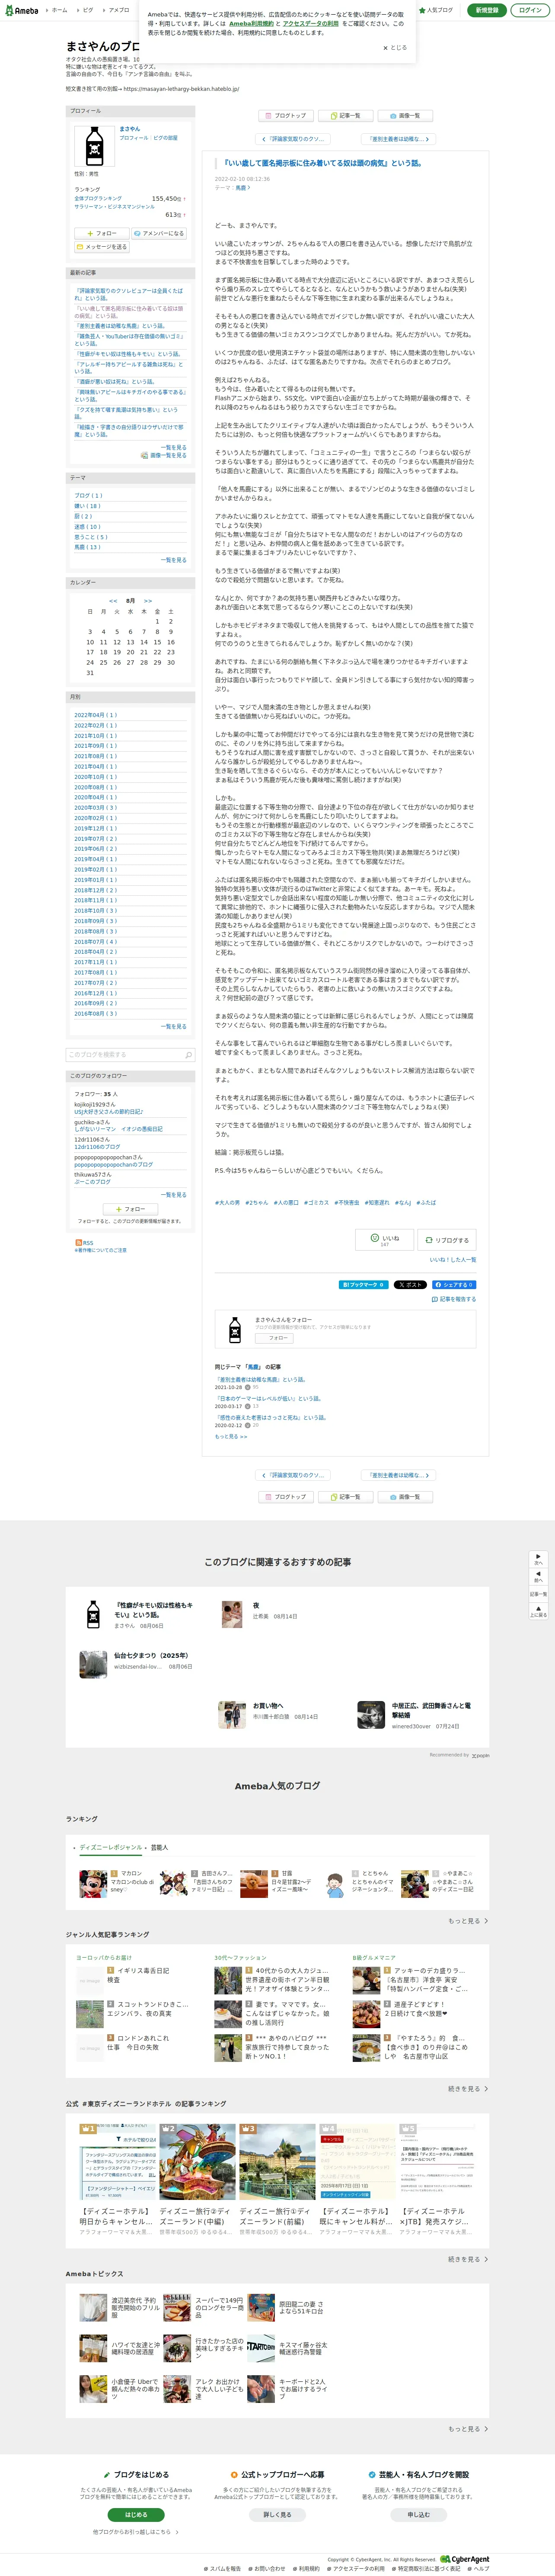Image resolution: width=555 pixels, height=2576 pixels.
Task: Click the 申し込む button
Action: click(418, 2515)
